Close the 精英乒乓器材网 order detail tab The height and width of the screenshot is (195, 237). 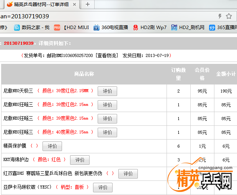74,5
